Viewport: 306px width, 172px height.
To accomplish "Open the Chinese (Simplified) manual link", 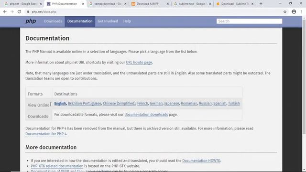I will pos(119,103).
